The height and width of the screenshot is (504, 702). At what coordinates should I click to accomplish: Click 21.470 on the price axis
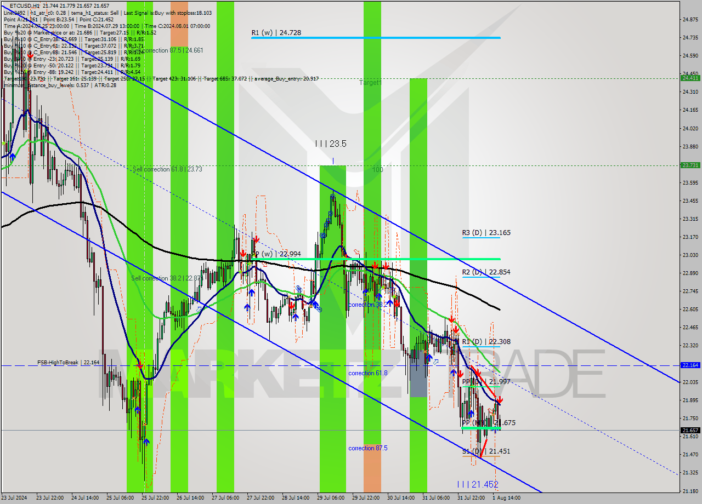tap(689, 454)
